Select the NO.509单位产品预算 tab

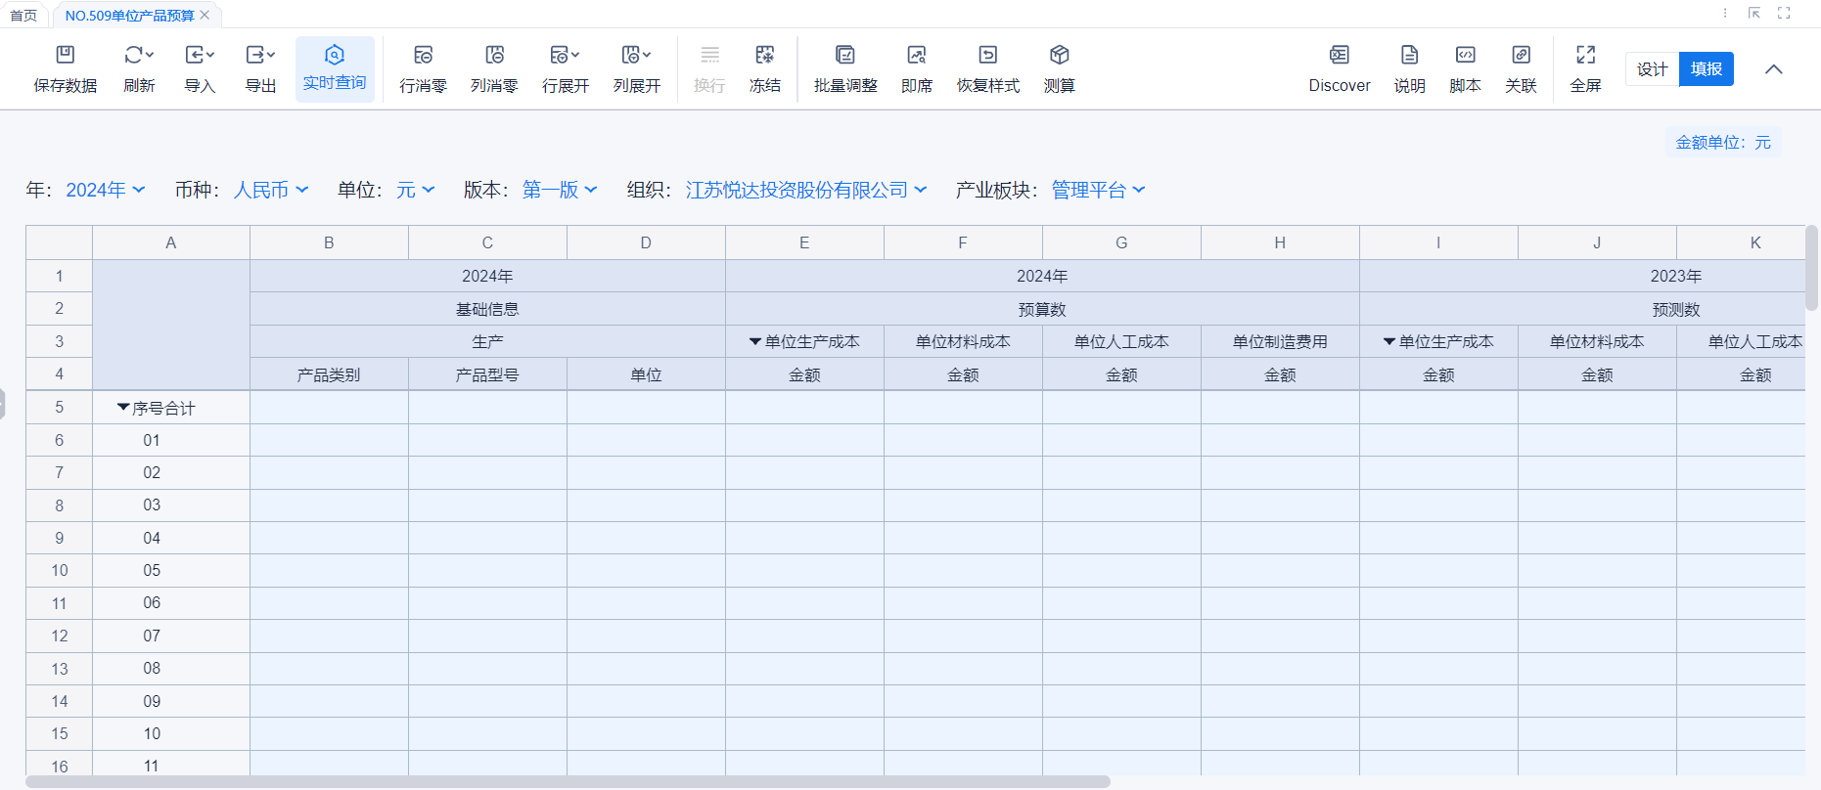coord(129,16)
